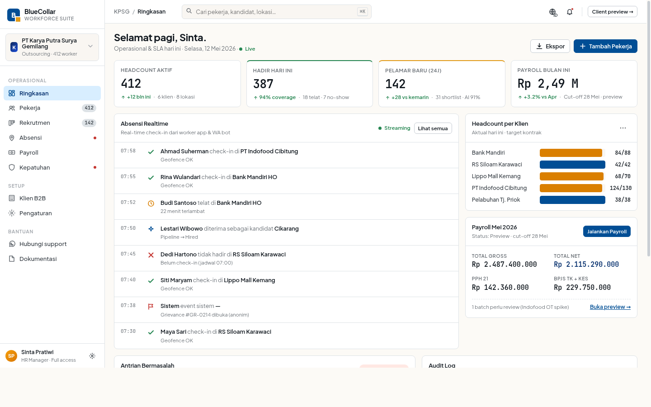The width and height of the screenshot is (651, 407).
Task: Click the Pekerja people icon
Action: [12, 108]
